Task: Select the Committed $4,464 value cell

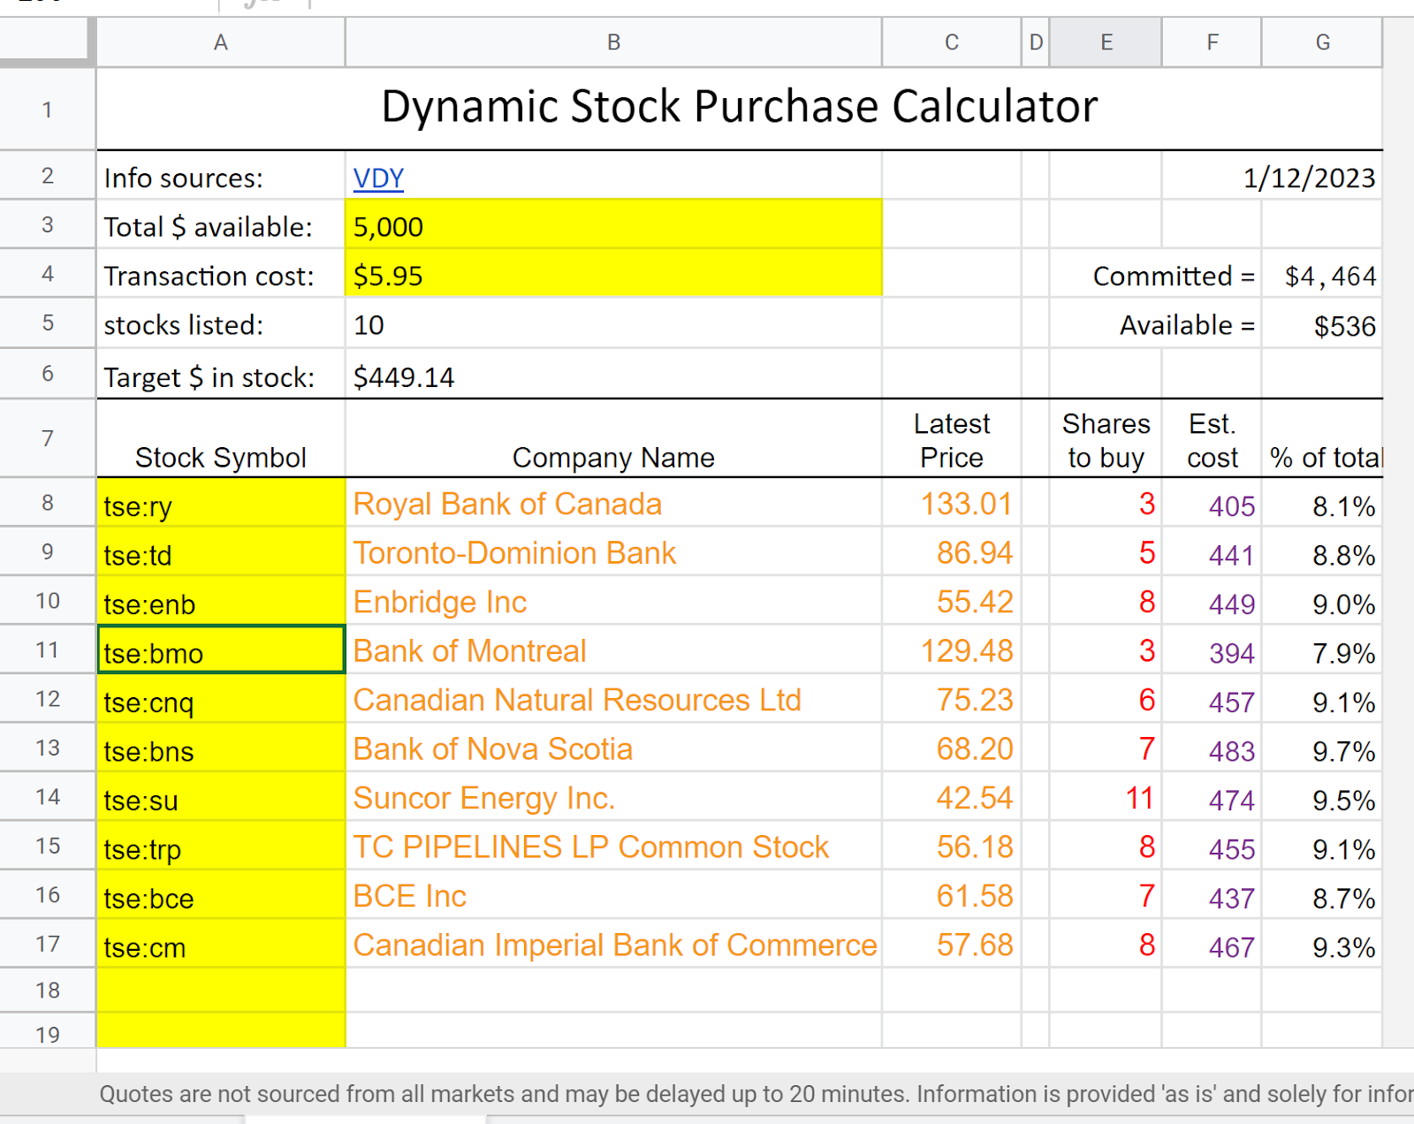Action: coord(1322,275)
